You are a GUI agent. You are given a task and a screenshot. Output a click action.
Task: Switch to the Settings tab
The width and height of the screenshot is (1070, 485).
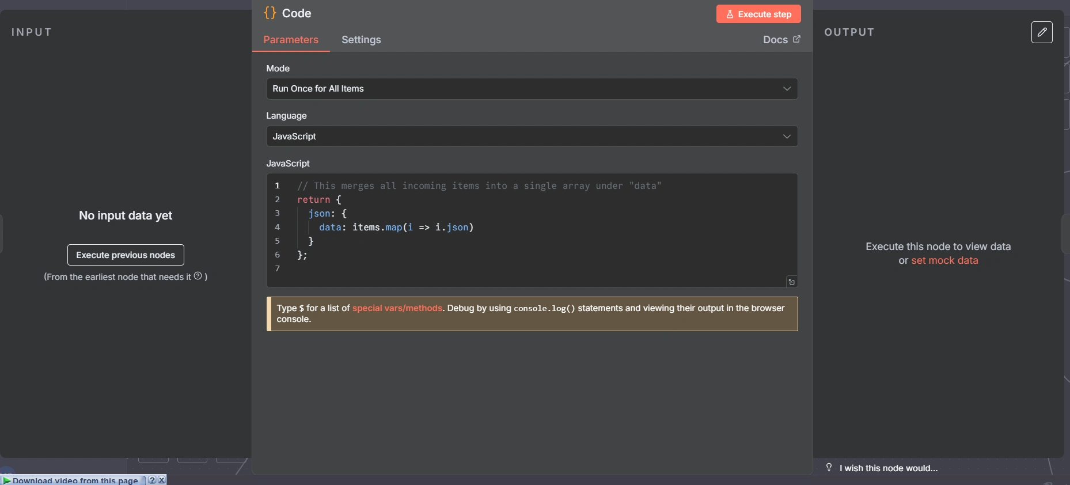(x=361, y=40)
